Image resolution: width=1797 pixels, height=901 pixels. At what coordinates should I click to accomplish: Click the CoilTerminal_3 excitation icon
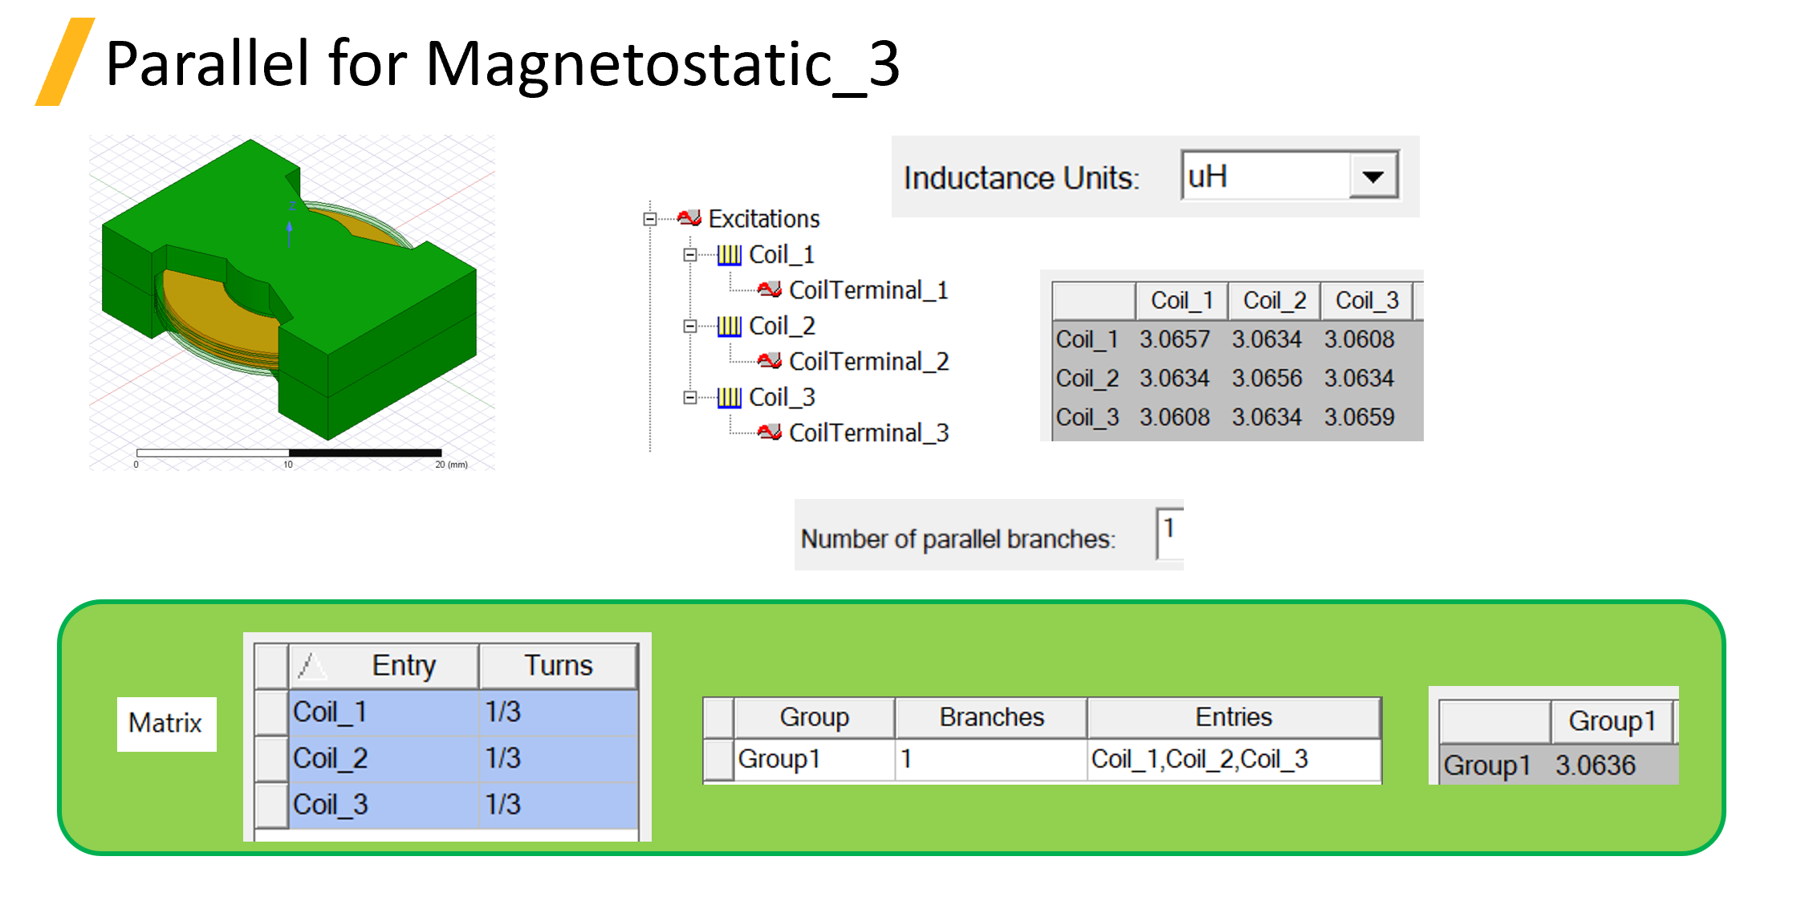pyautogui.click(x=770, y=432)
